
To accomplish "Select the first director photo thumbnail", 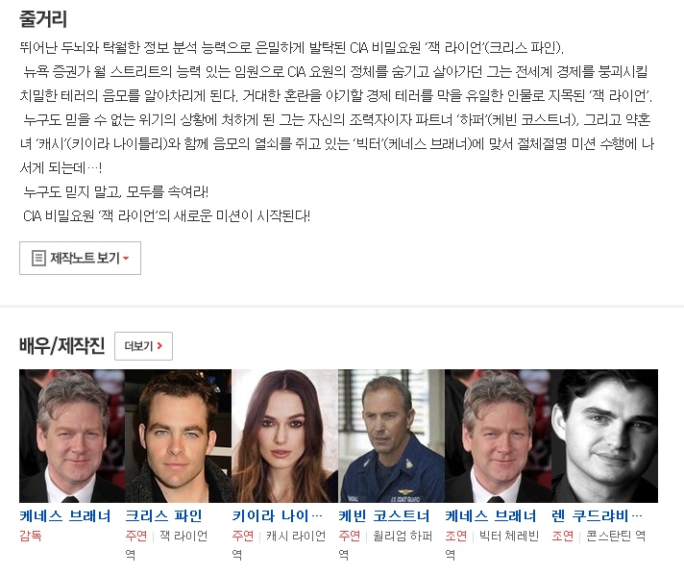I will pos(72,436).
